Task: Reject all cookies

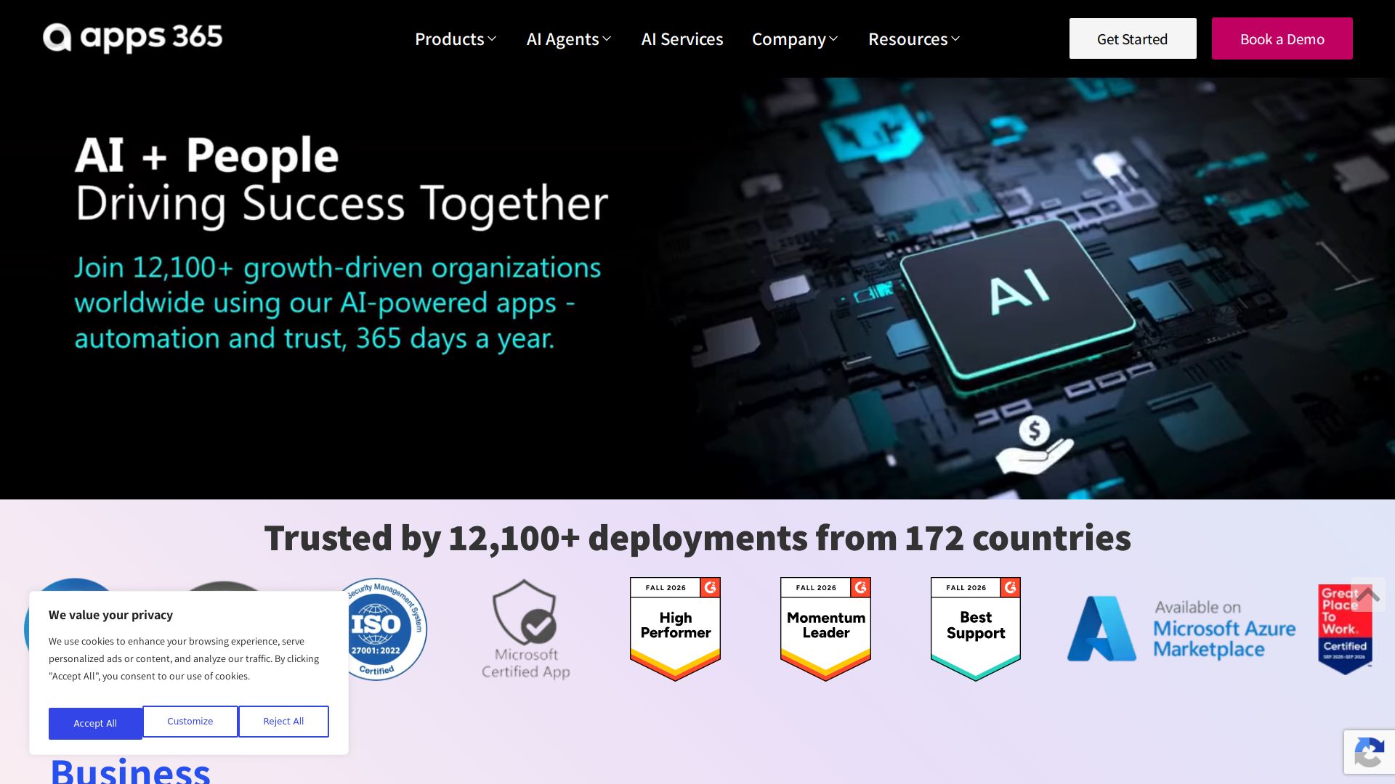Action: coord(283,722)
